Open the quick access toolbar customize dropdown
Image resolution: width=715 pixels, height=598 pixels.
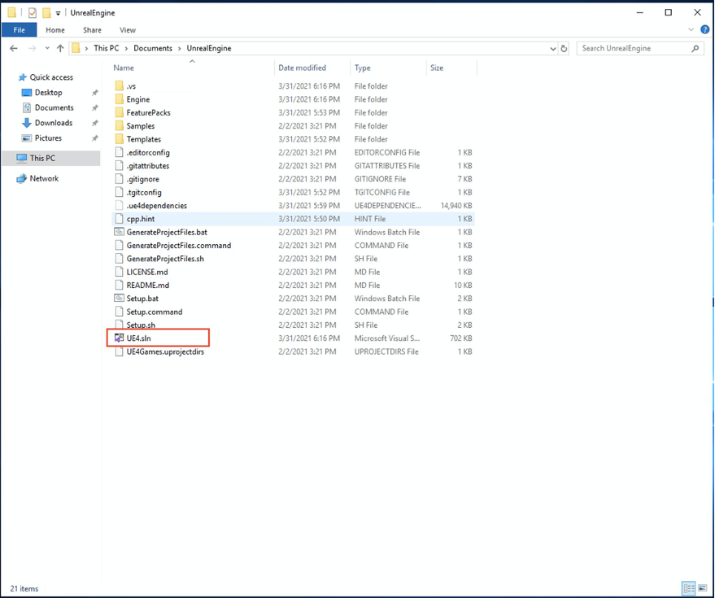[59, 12]
